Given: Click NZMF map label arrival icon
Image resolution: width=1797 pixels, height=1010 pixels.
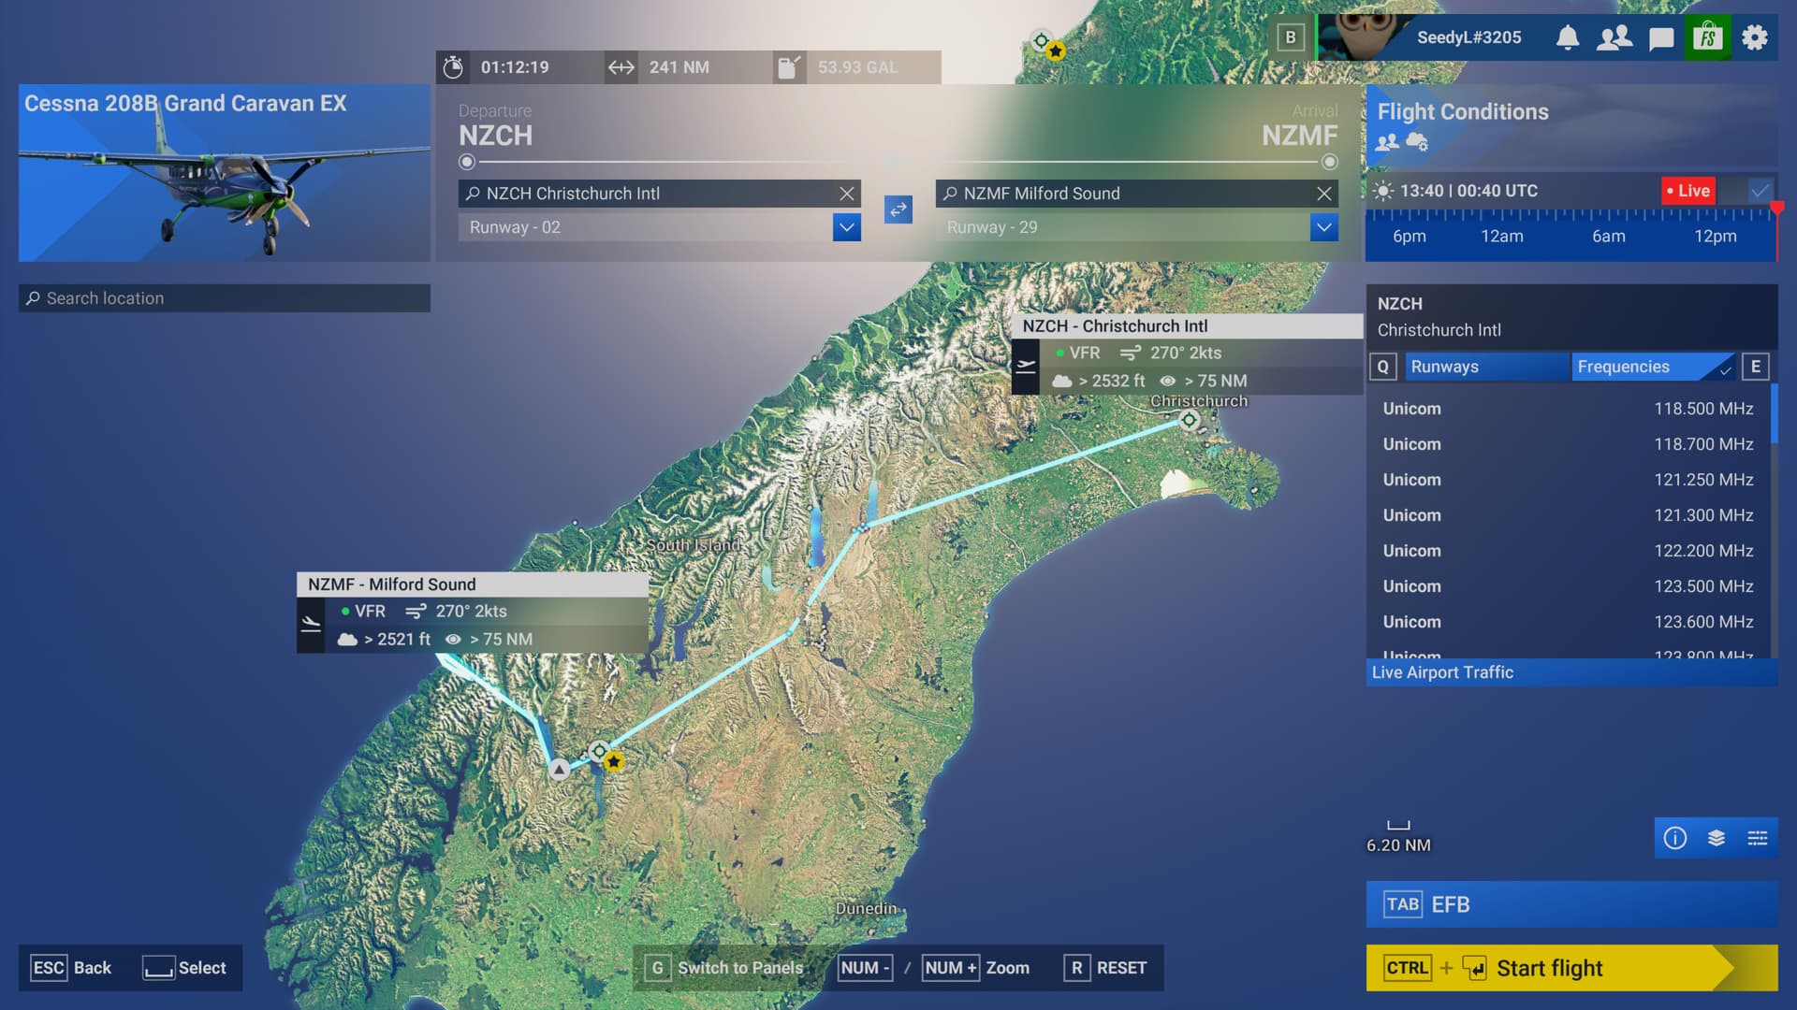Looking at the screenshot, I should click(x=311, y=625).
